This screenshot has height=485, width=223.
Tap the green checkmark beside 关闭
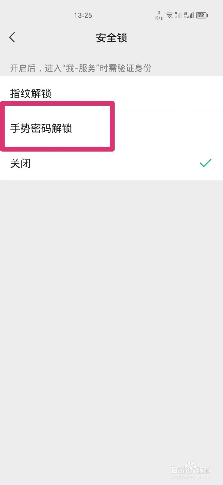[206, 163]
